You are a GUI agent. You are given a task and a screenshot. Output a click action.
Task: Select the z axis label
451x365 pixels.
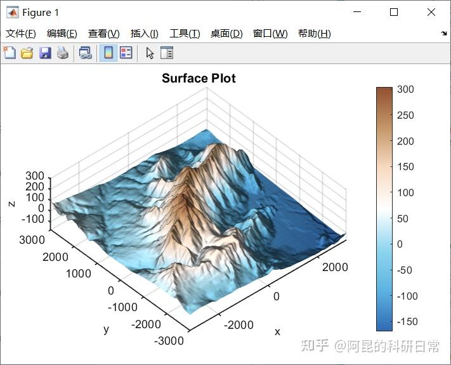[12, 204]
